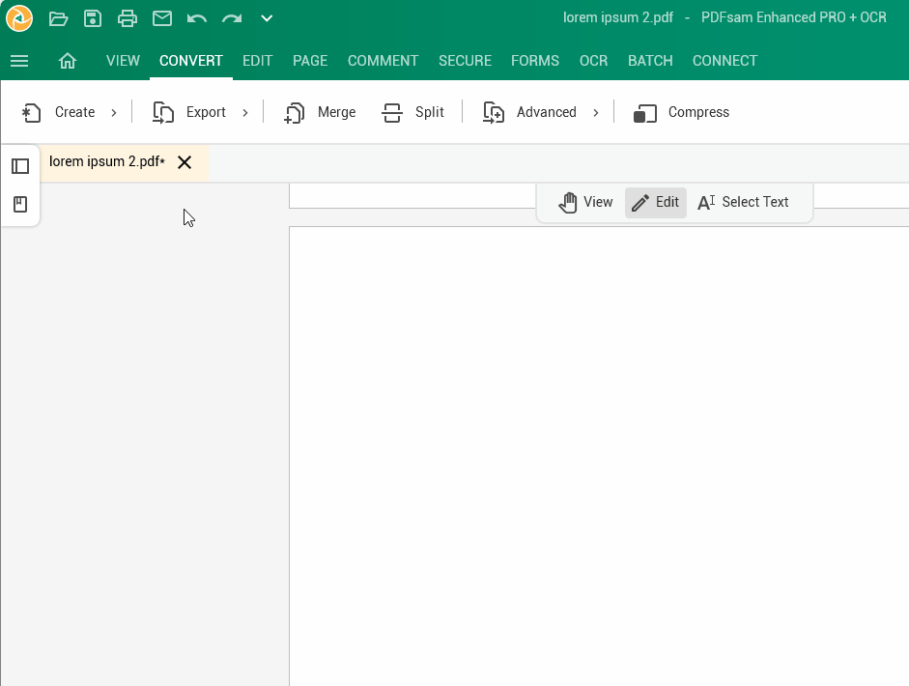Open the OCR ribbon tab

[593, 61]
